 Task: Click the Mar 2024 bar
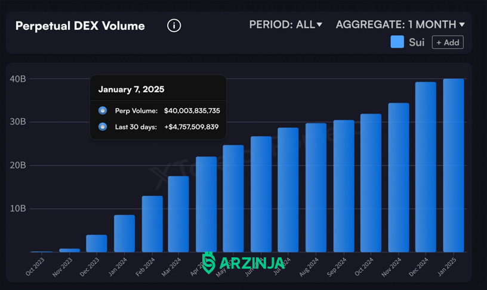coord(178,214)
